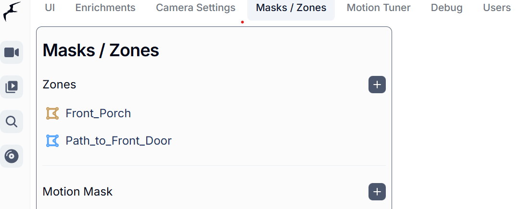Image resolution: width=521 pixels, height=209 pixels.
Task: Select the Masks / Zones tab
Action: [x=291, y=8]
